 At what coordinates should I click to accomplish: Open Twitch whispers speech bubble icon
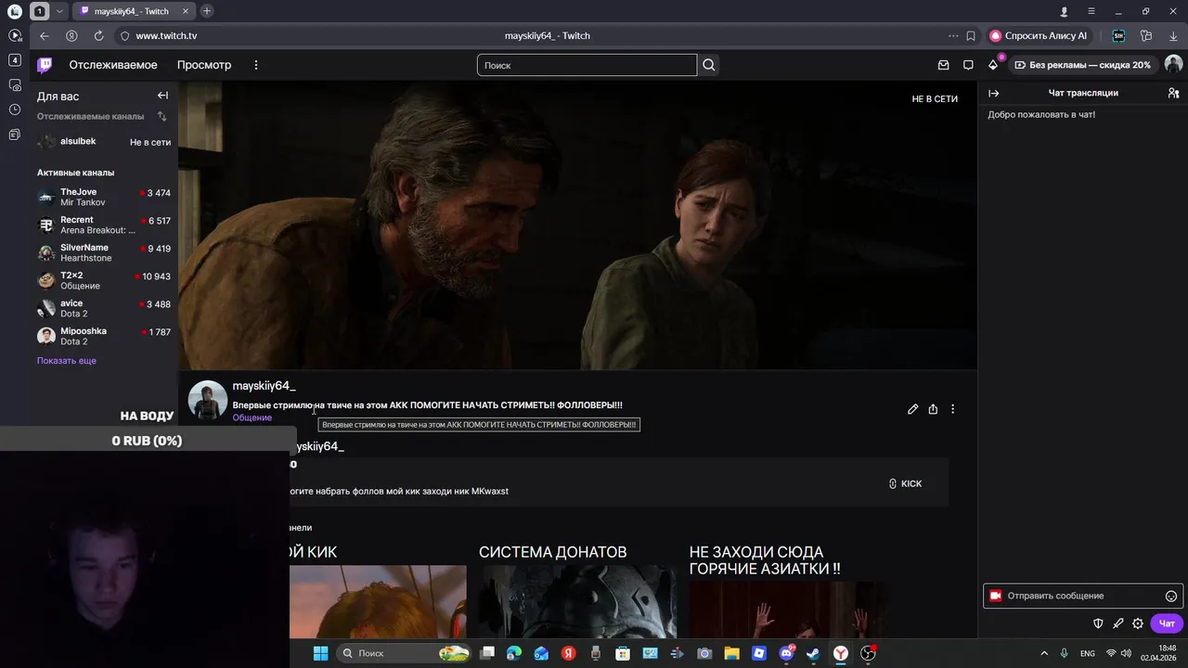coord(968,65)
